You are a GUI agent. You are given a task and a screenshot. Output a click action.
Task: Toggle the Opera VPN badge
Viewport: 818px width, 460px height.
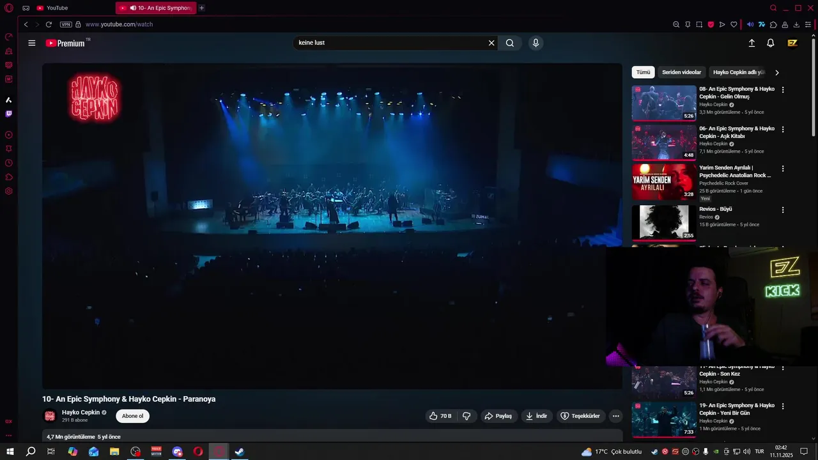pos(66,24)
